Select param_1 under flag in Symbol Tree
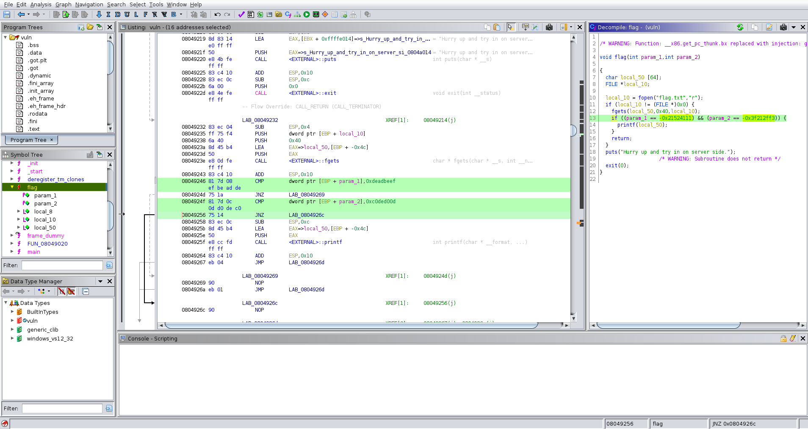The width and height of the screenshot is (808, 429). click(45, 195)
